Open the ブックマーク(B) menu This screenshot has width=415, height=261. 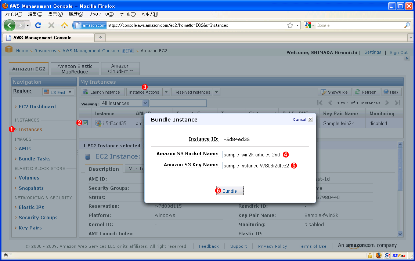point(101,14)
